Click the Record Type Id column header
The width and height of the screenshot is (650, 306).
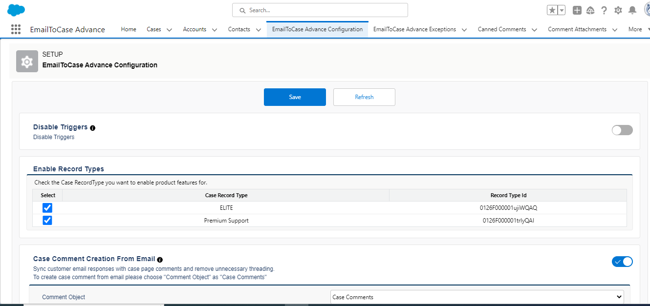[508, 195]
